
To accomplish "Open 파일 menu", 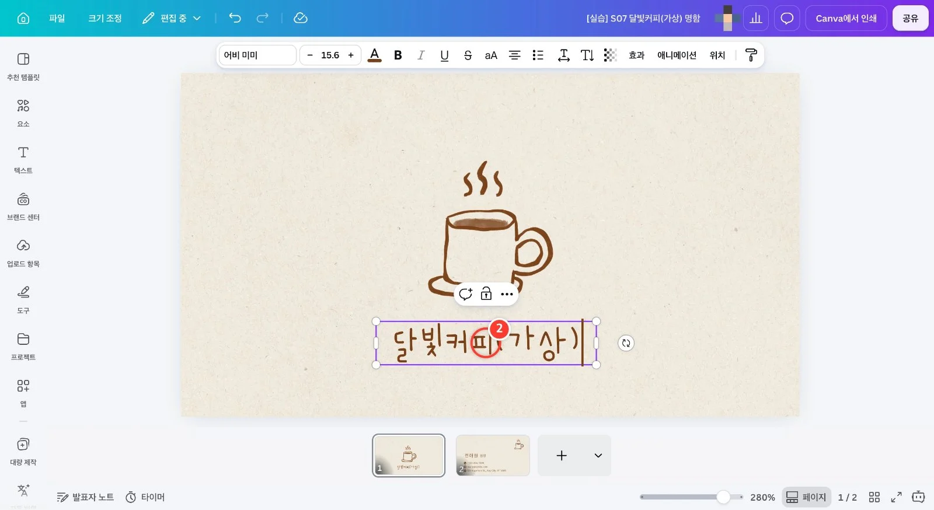I will pyautogui.click(x=57, y=18).
